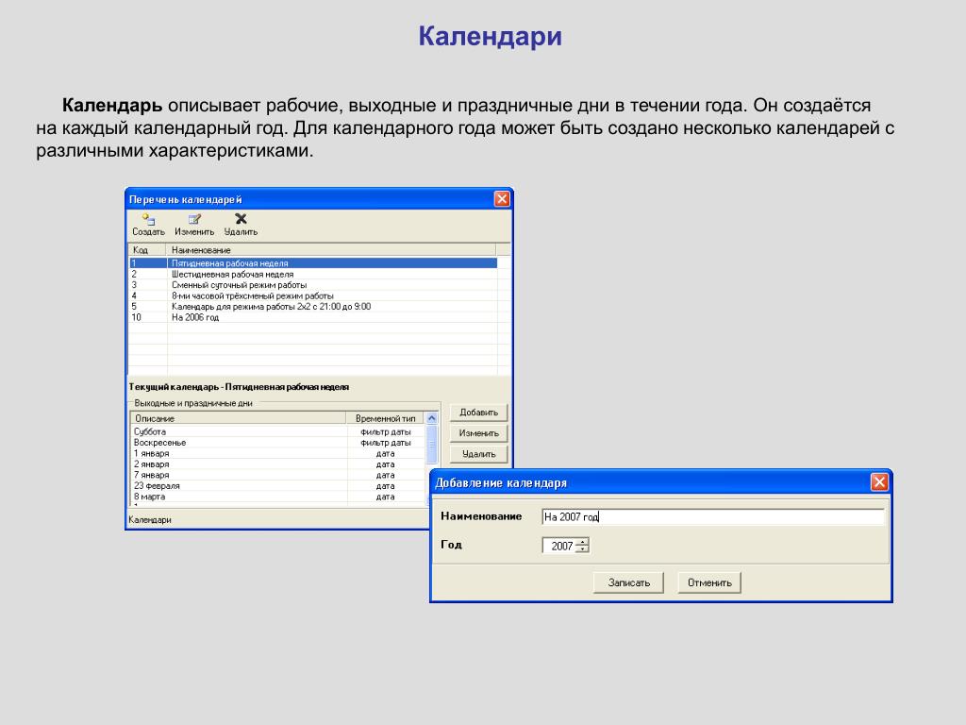Click the Добавить button for holidays
The width and height of the screenshot is (966, 725).
478,413
